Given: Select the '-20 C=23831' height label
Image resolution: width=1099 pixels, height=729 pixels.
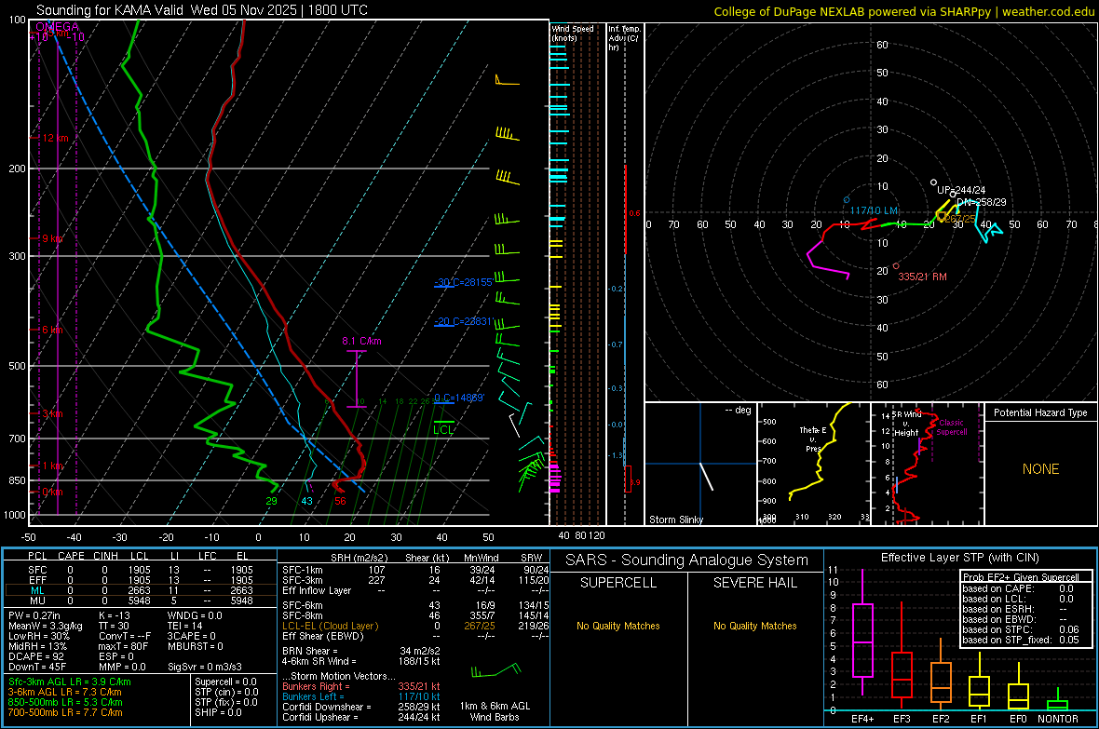Looking at the screenshot, I should click(x=463, y=322).
